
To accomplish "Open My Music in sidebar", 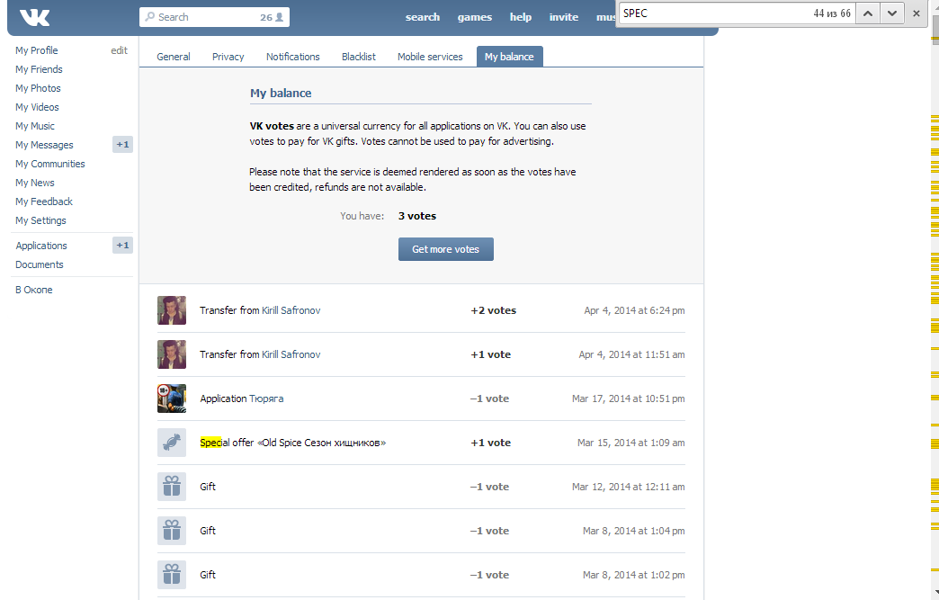I will [35, 126].
